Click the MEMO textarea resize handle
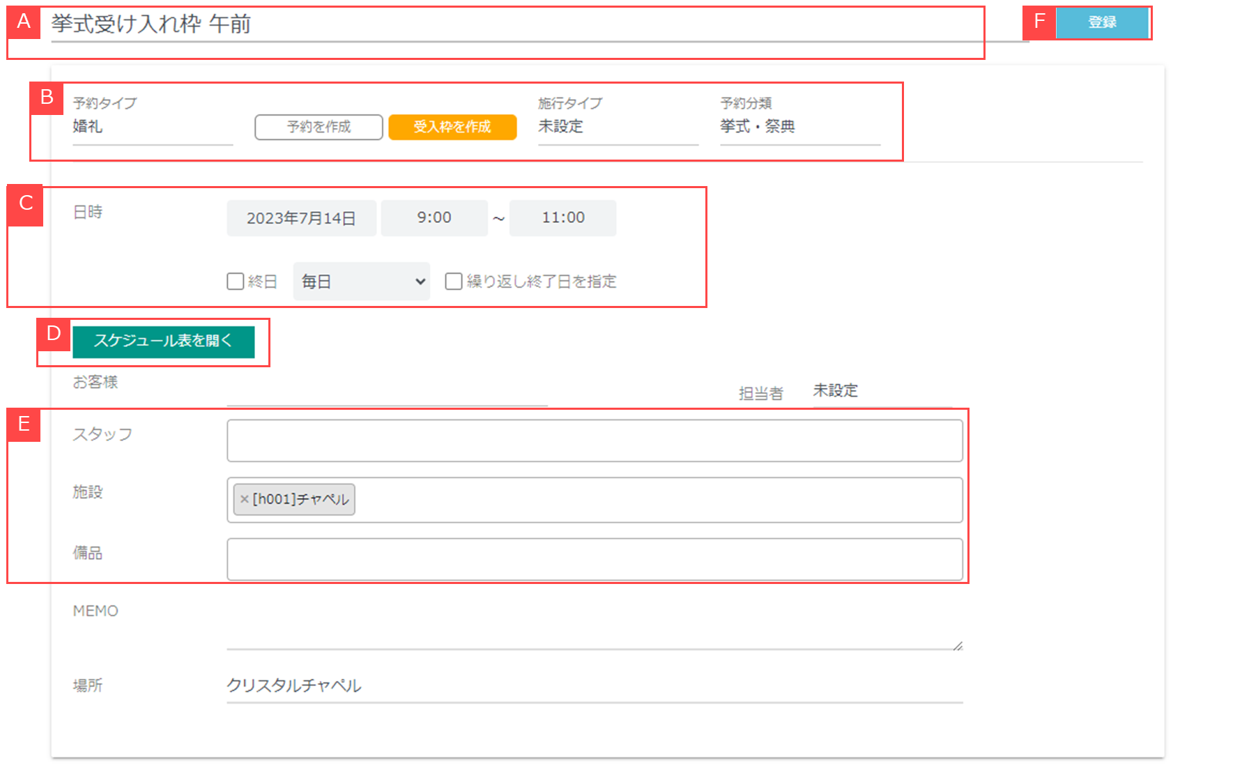This screenshot has height=784, width=1249. click(958, 646)
